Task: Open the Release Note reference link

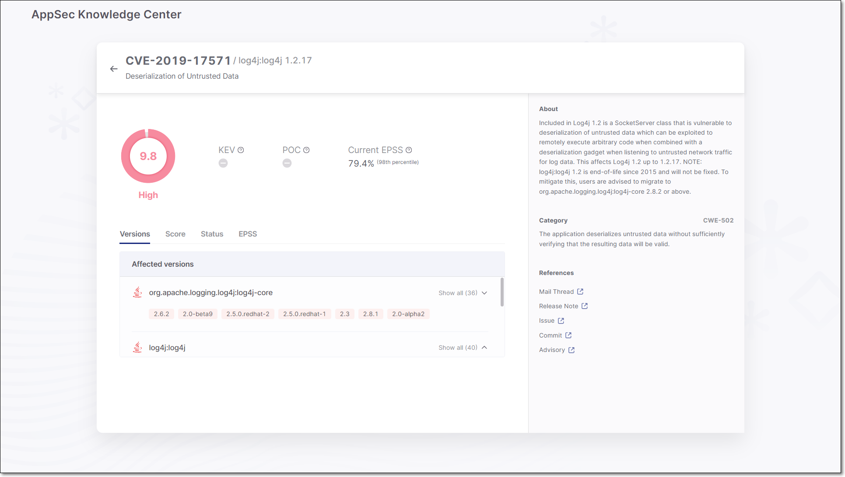Action: (x=558, y=306)
